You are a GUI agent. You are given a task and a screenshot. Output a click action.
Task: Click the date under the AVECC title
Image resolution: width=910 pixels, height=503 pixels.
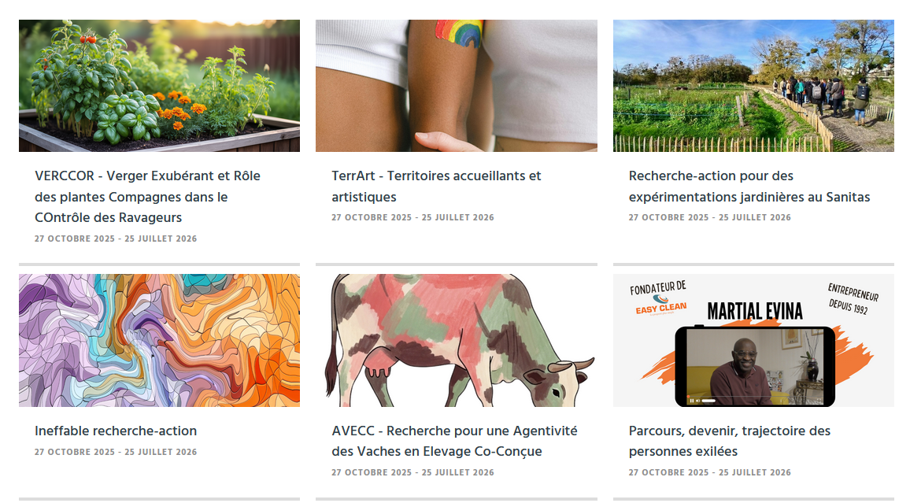(412, 473)
